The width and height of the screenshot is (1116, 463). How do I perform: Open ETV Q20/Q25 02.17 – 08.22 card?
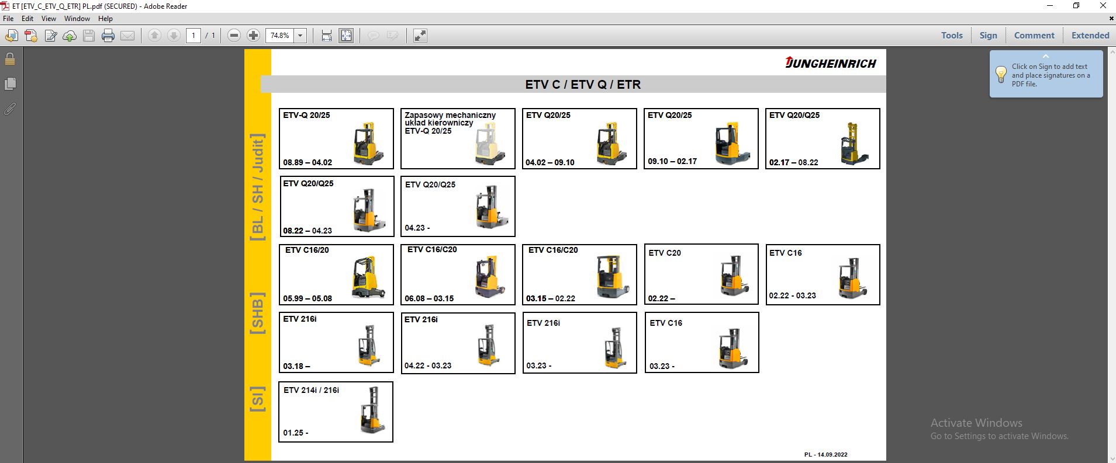pos(823,138)
